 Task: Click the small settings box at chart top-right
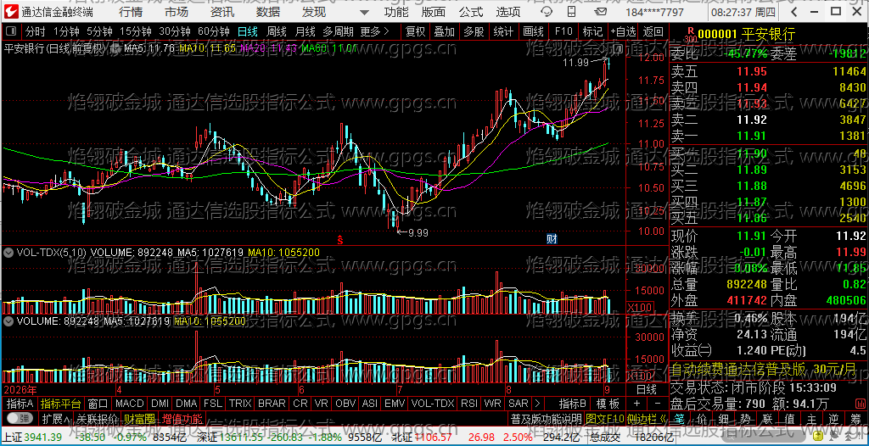point(618,49)
